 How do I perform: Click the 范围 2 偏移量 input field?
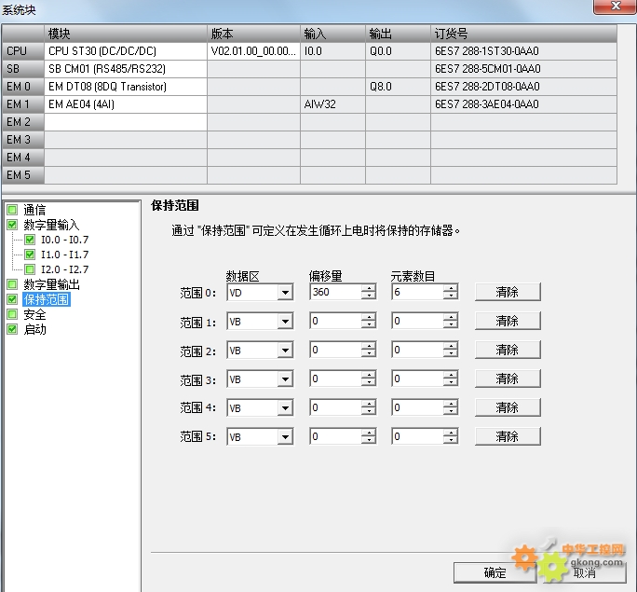pyautogui.click(x=335, y=351)
